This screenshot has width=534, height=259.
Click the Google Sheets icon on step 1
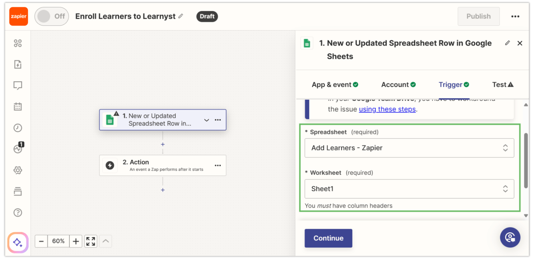(110, 120)
